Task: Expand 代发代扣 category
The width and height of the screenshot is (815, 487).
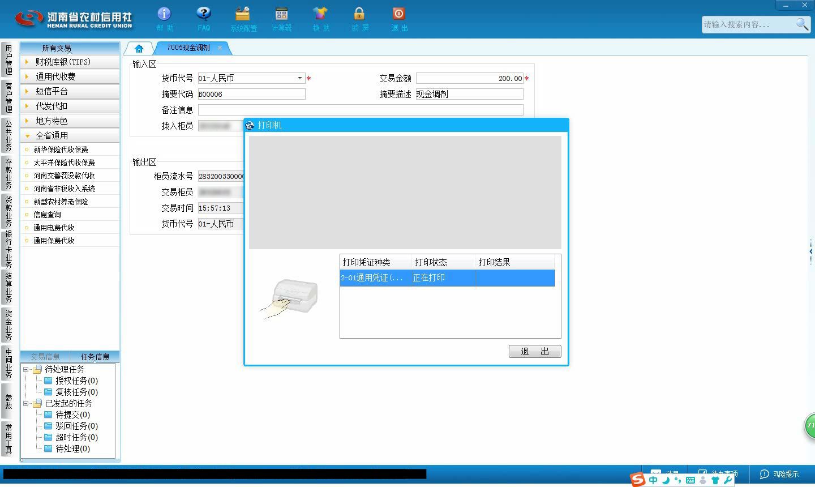Action: tap(70, 106)
